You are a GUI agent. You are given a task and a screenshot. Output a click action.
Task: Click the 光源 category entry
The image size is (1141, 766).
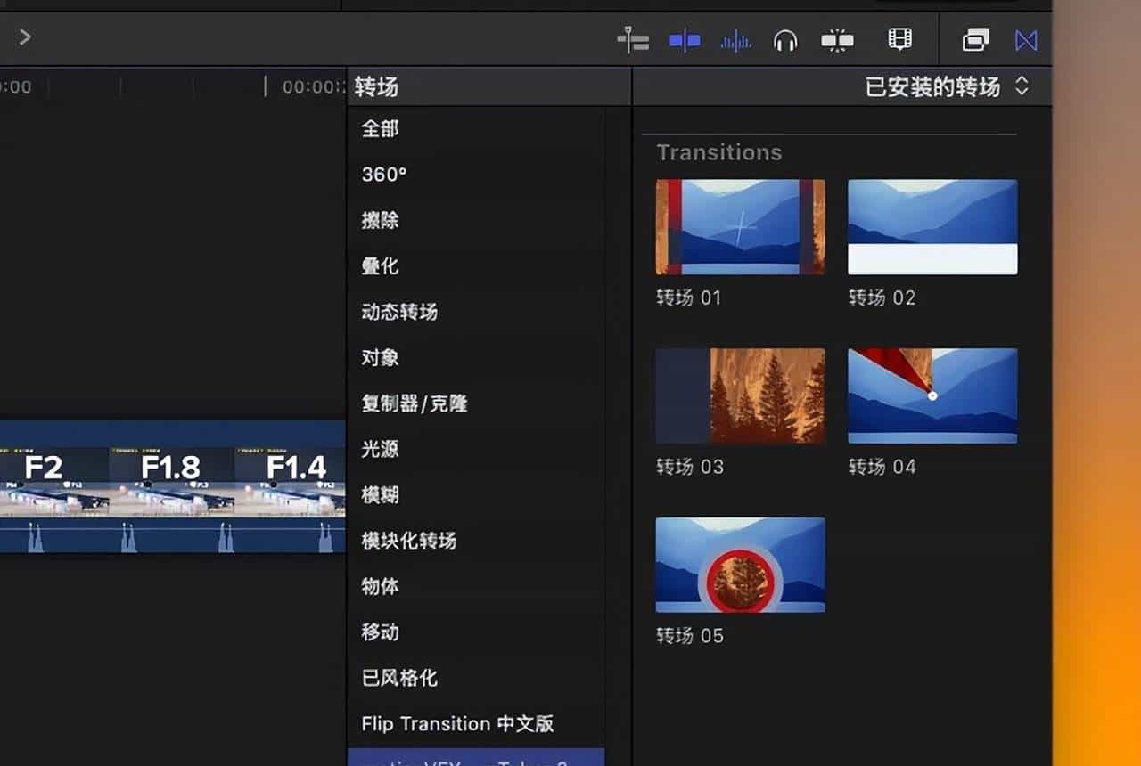point(381,450)
